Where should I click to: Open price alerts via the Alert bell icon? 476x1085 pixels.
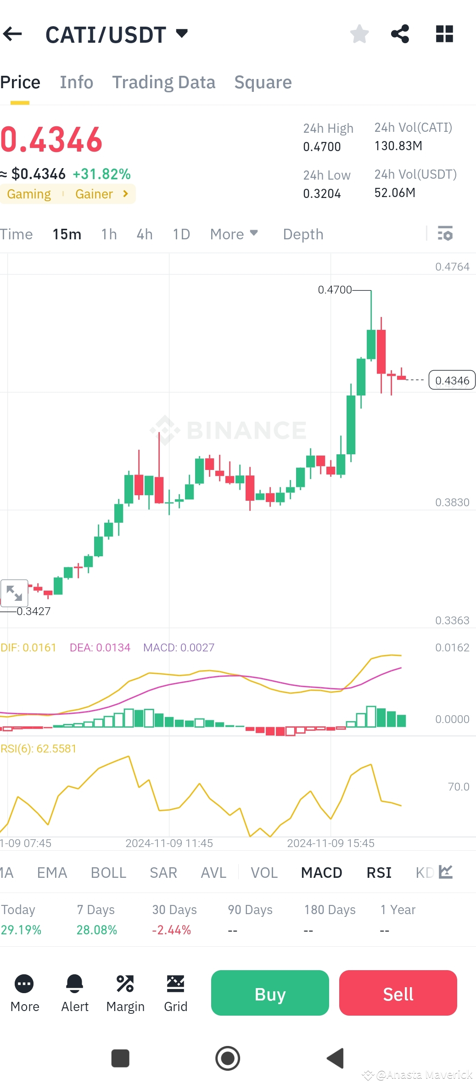[75, 985]
